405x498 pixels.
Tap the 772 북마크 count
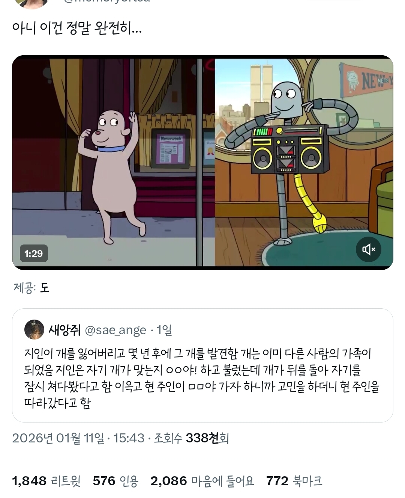[294, 481]
